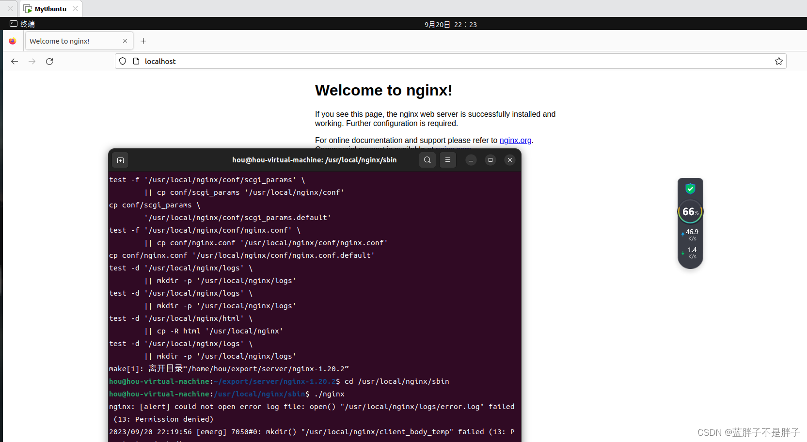807x442 pixels.
Task: Maximize the terminal window
Action: coord(491,160)
